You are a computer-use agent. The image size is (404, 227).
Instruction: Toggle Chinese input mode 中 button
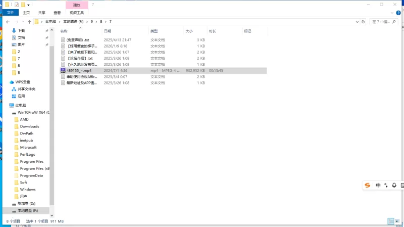point(378,186)
